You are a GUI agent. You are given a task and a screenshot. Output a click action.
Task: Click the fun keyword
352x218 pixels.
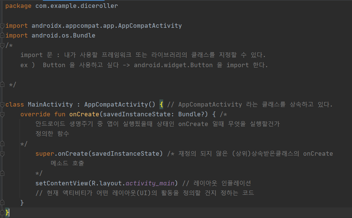[60, 114]
